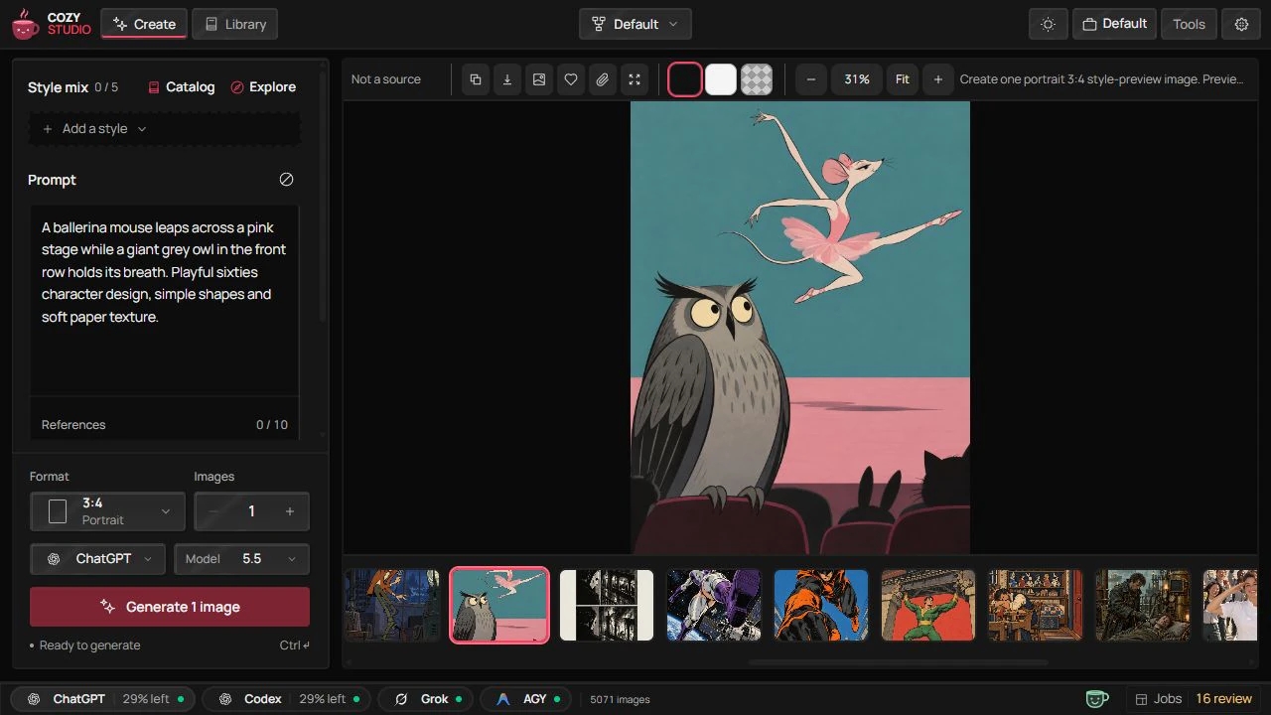Open the Tools menu
1271x715 pixels.
click(1189, 24)
